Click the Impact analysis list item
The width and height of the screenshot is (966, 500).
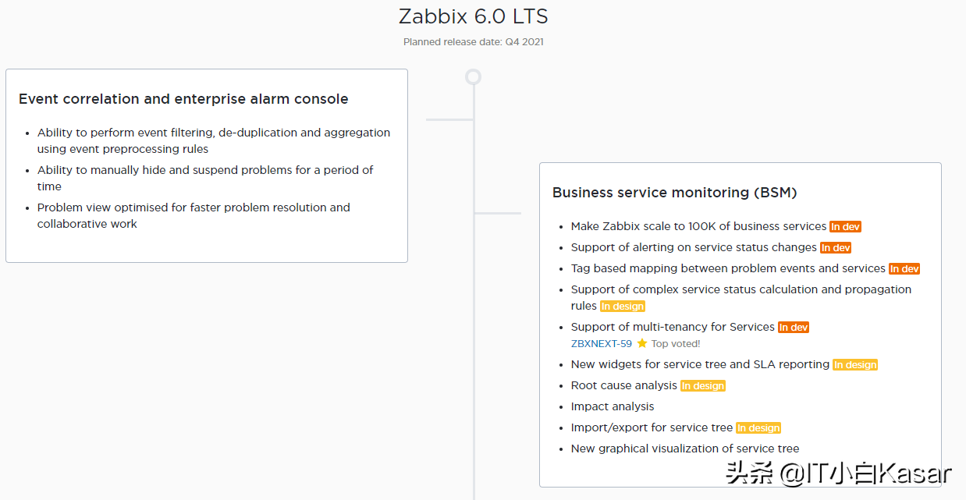(x=613, y=406)
